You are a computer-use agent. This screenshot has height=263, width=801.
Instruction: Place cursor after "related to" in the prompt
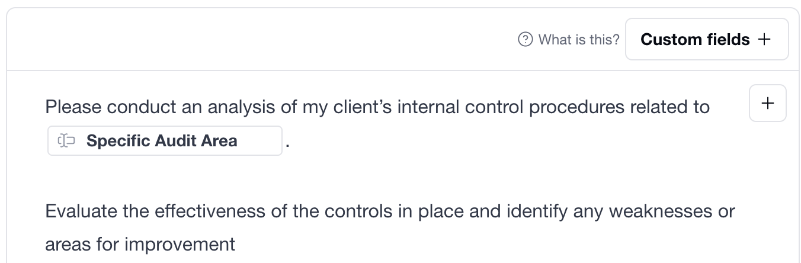[710, 107]
